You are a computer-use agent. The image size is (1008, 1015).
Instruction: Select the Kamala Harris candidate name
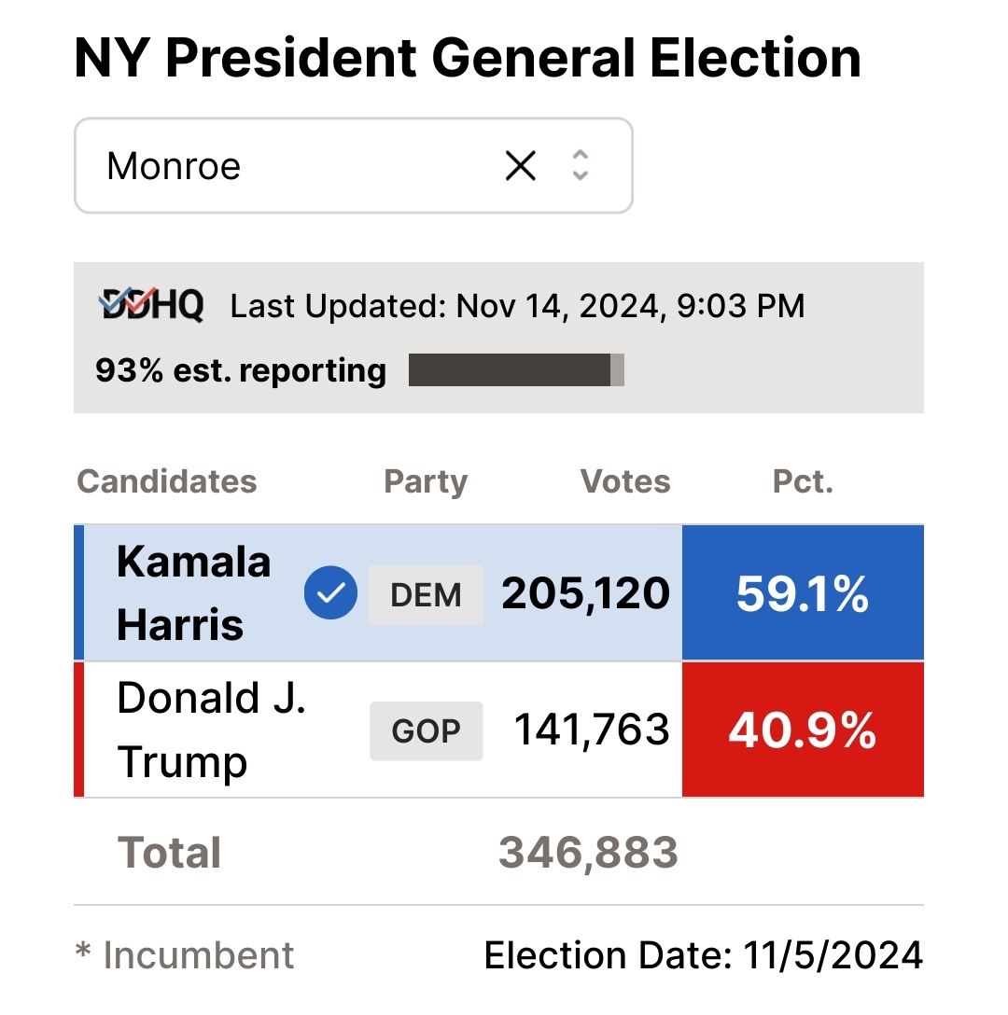(193, 593)
